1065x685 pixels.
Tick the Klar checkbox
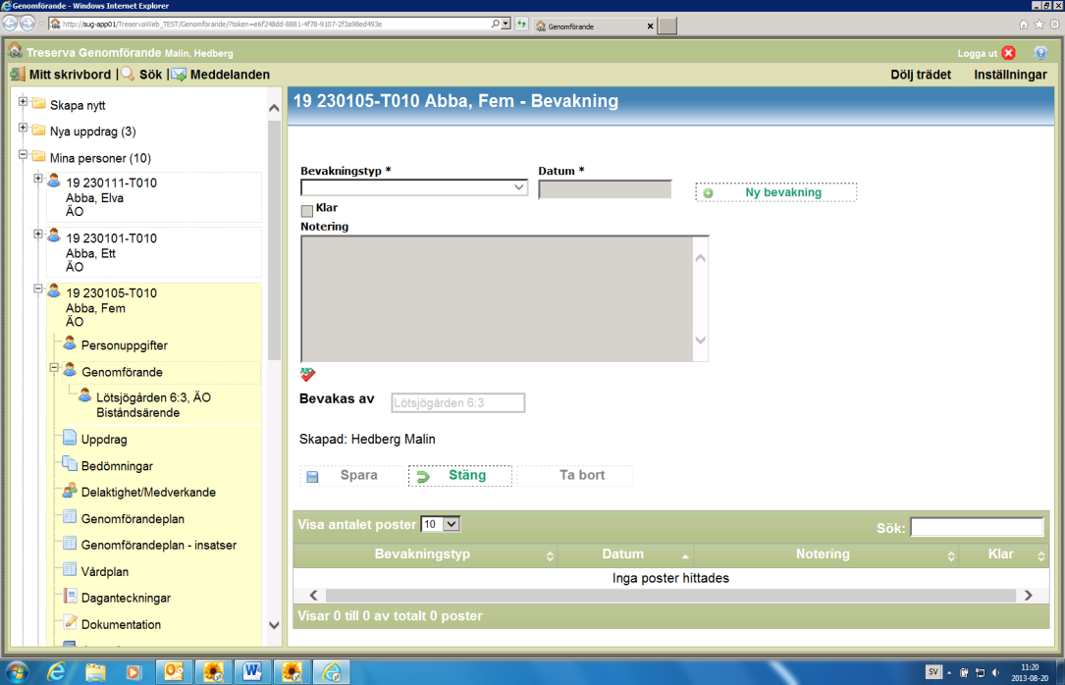[307, 210]
